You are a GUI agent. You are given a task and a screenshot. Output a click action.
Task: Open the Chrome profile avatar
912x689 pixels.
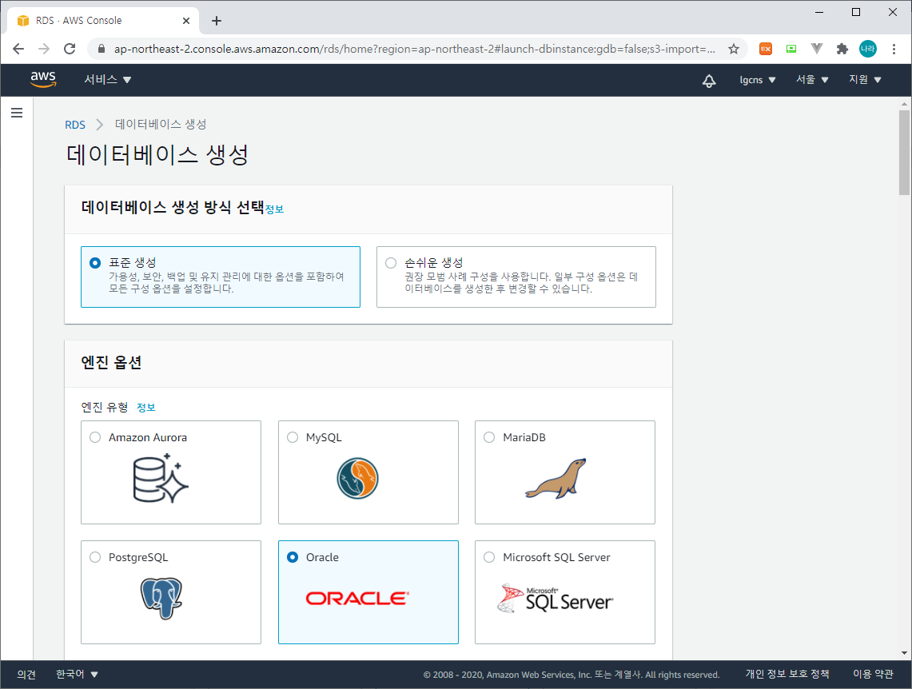coord(868,49)
